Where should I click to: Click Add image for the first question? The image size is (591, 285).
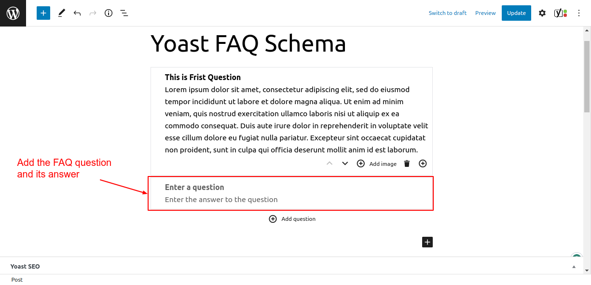point(383,163)
